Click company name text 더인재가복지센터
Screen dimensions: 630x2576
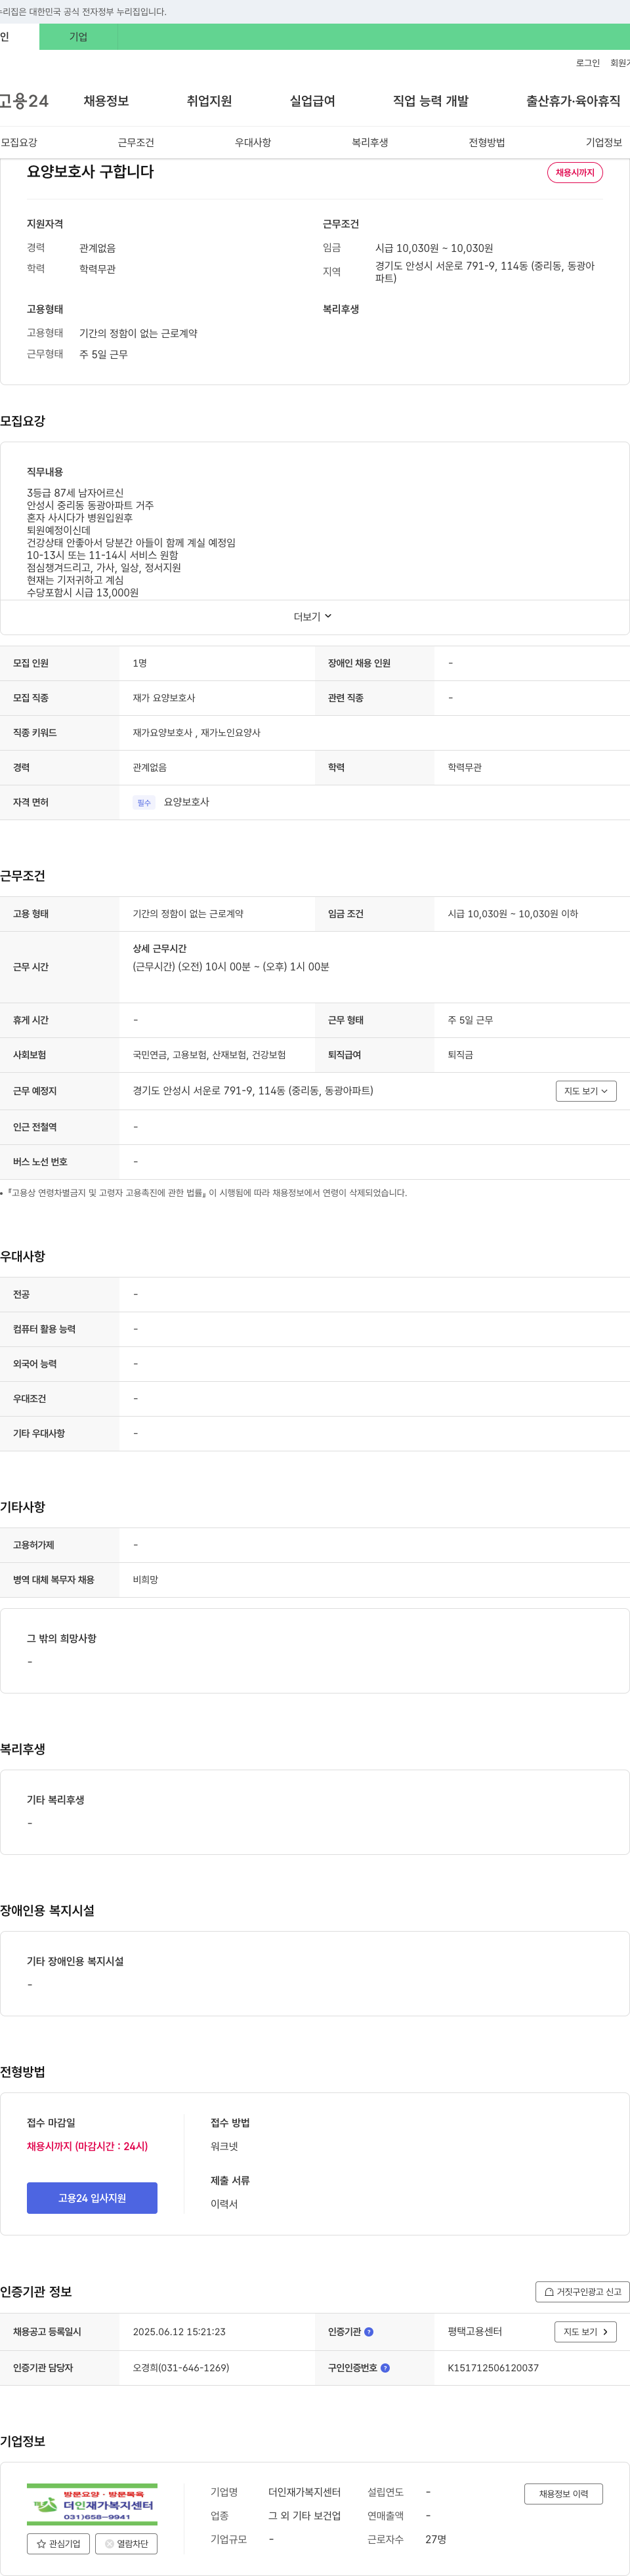304,2492
